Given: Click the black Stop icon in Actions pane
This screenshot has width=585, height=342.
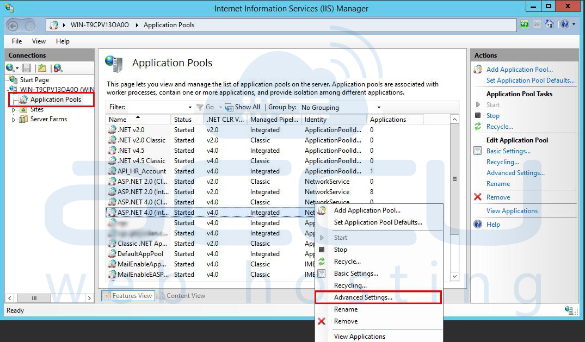Looking at the screenshot, I should tap(478, 116).
